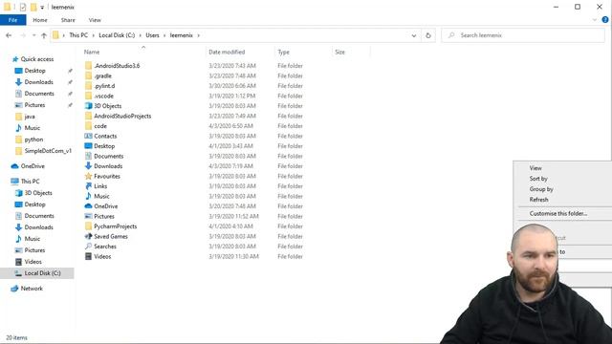Select the Contacts folder icon
Screen dimensions: 612x344
89,136
